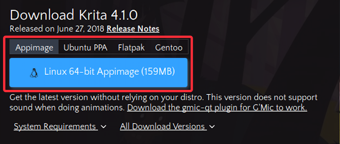The width and height of the screenshot is (340, 144).
Task: Click the 4.1.0 version number in heading
Action: point(124,15)
